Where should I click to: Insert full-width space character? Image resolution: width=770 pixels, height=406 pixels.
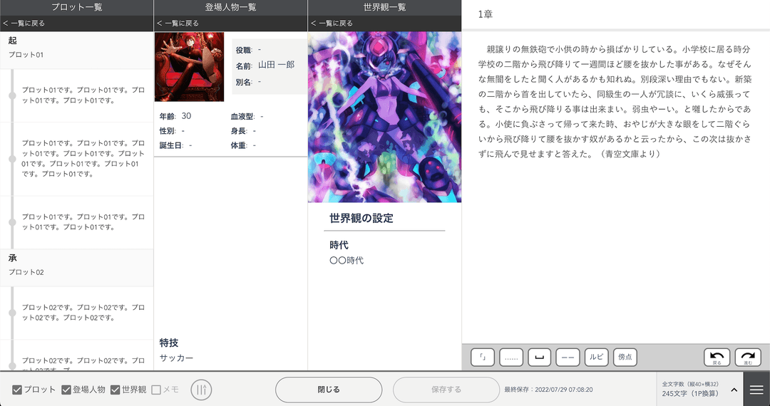pos(540,357)
